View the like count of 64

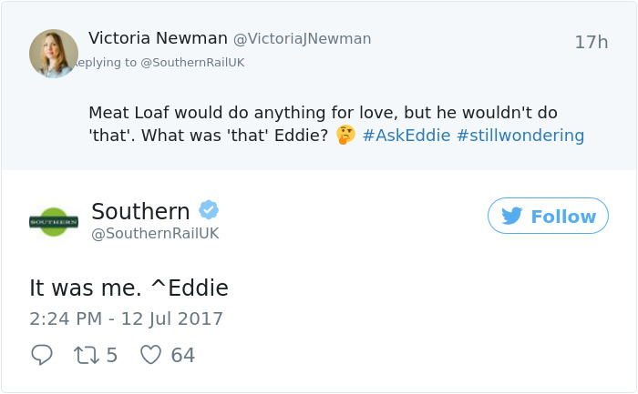(x=182, y=355)
